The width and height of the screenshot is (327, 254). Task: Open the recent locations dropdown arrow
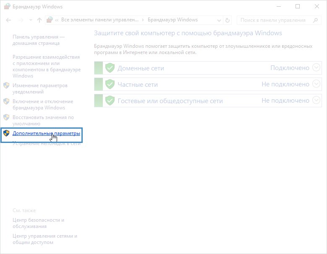click(x=30, y=20)
